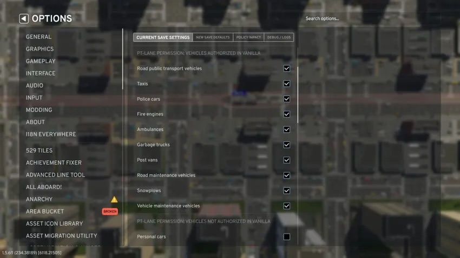
Task: Go to Advanced Line Tool settings
Action: pyautogui.click(x=55, y=175)
